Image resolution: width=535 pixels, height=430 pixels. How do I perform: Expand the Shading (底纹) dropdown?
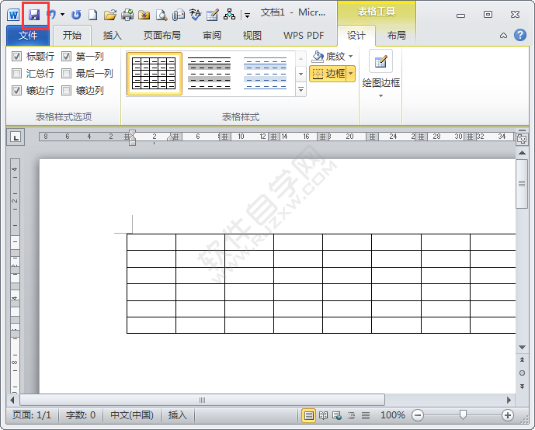[x=350, y=57]
